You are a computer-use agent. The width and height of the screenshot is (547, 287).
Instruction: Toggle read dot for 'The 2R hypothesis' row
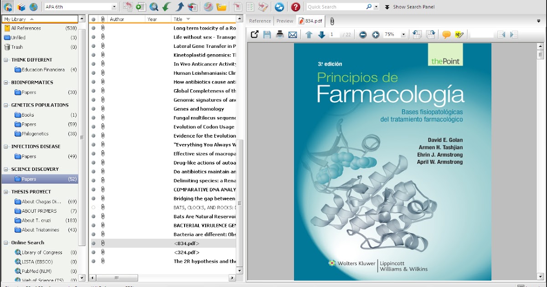[93, 261]
